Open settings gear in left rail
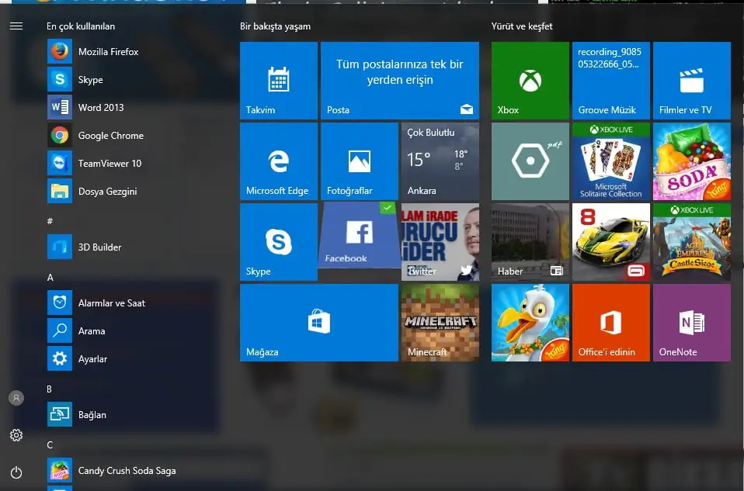Viewport: 744px width, 491px height. point(16,435)
